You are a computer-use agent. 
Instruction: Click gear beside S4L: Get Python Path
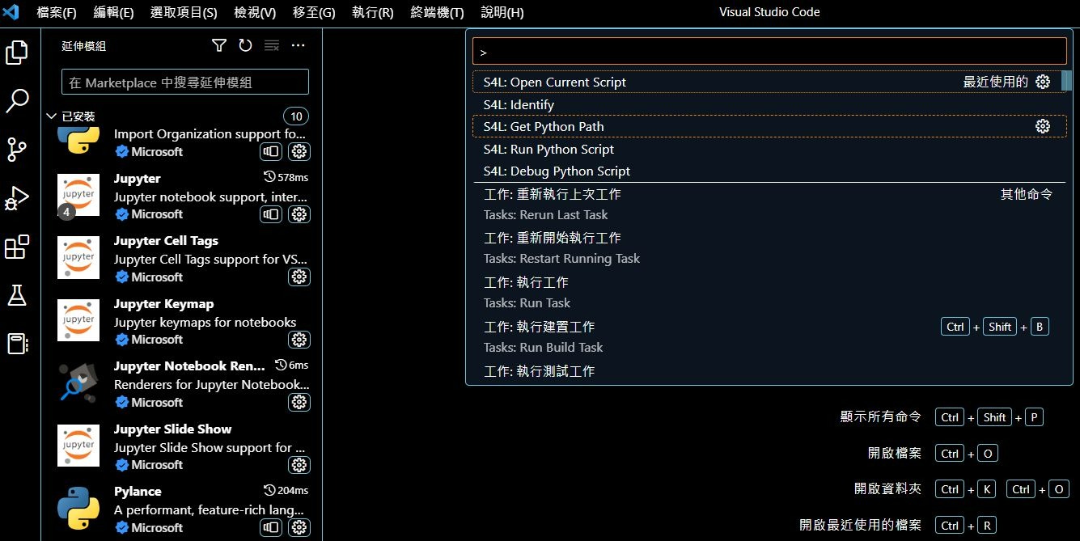[x=1043, y=126]
